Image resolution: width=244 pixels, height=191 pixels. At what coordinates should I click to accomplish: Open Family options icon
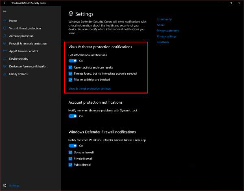4,74
